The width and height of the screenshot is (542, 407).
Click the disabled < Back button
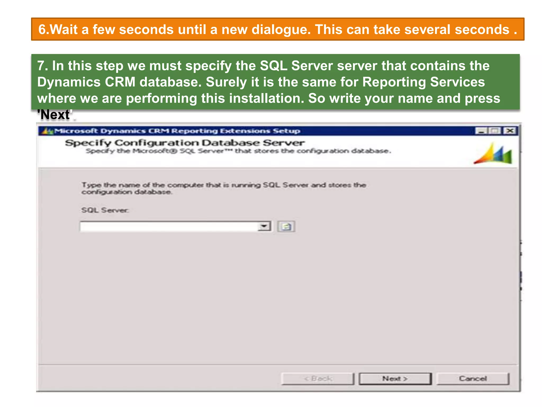pyautogui.click(x=318, y=379)
